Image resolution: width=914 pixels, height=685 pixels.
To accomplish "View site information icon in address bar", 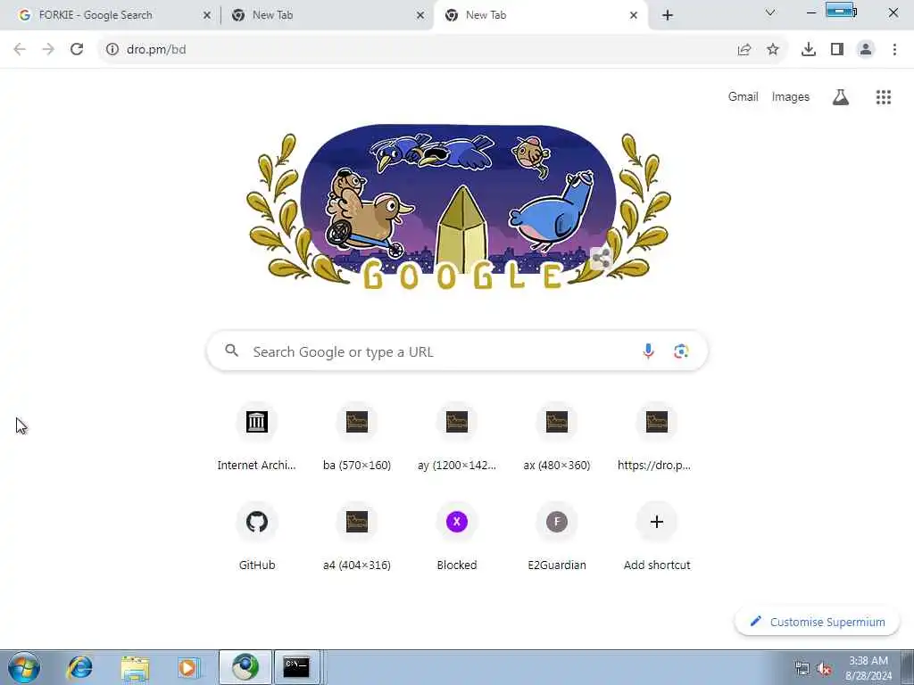I will [112, 50].
